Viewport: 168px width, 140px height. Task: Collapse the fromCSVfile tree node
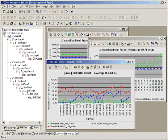[x=4, y=36]
